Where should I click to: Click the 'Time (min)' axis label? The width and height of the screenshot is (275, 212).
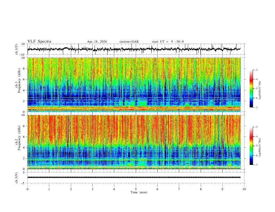coord(139,192)
